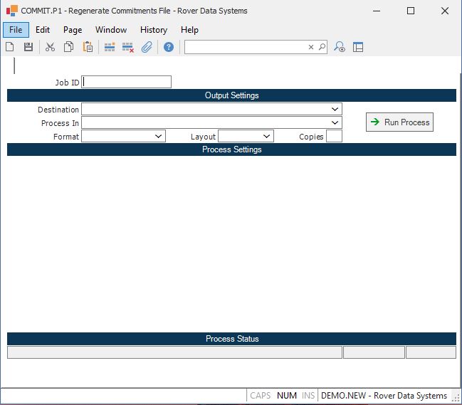Open the Format dropdown list
Image resolution: width=462 pixels, height=405 pixels.
(158, 136)
